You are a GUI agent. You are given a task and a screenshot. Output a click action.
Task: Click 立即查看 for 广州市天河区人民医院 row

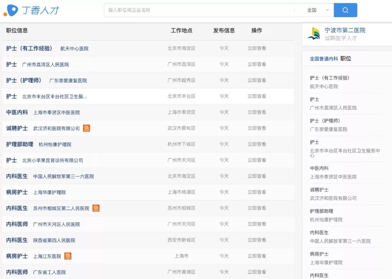pos(257,224)
